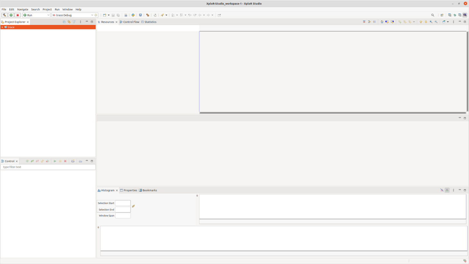The width and height of the screenshot is (469, 264).
Task: Click the Control view green target icon
Action: click(x=27, y=161)
